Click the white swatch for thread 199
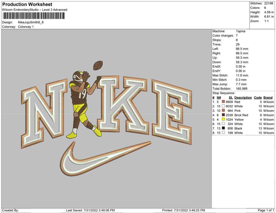This screenshot has width=276, height=213. coord(223,132)
